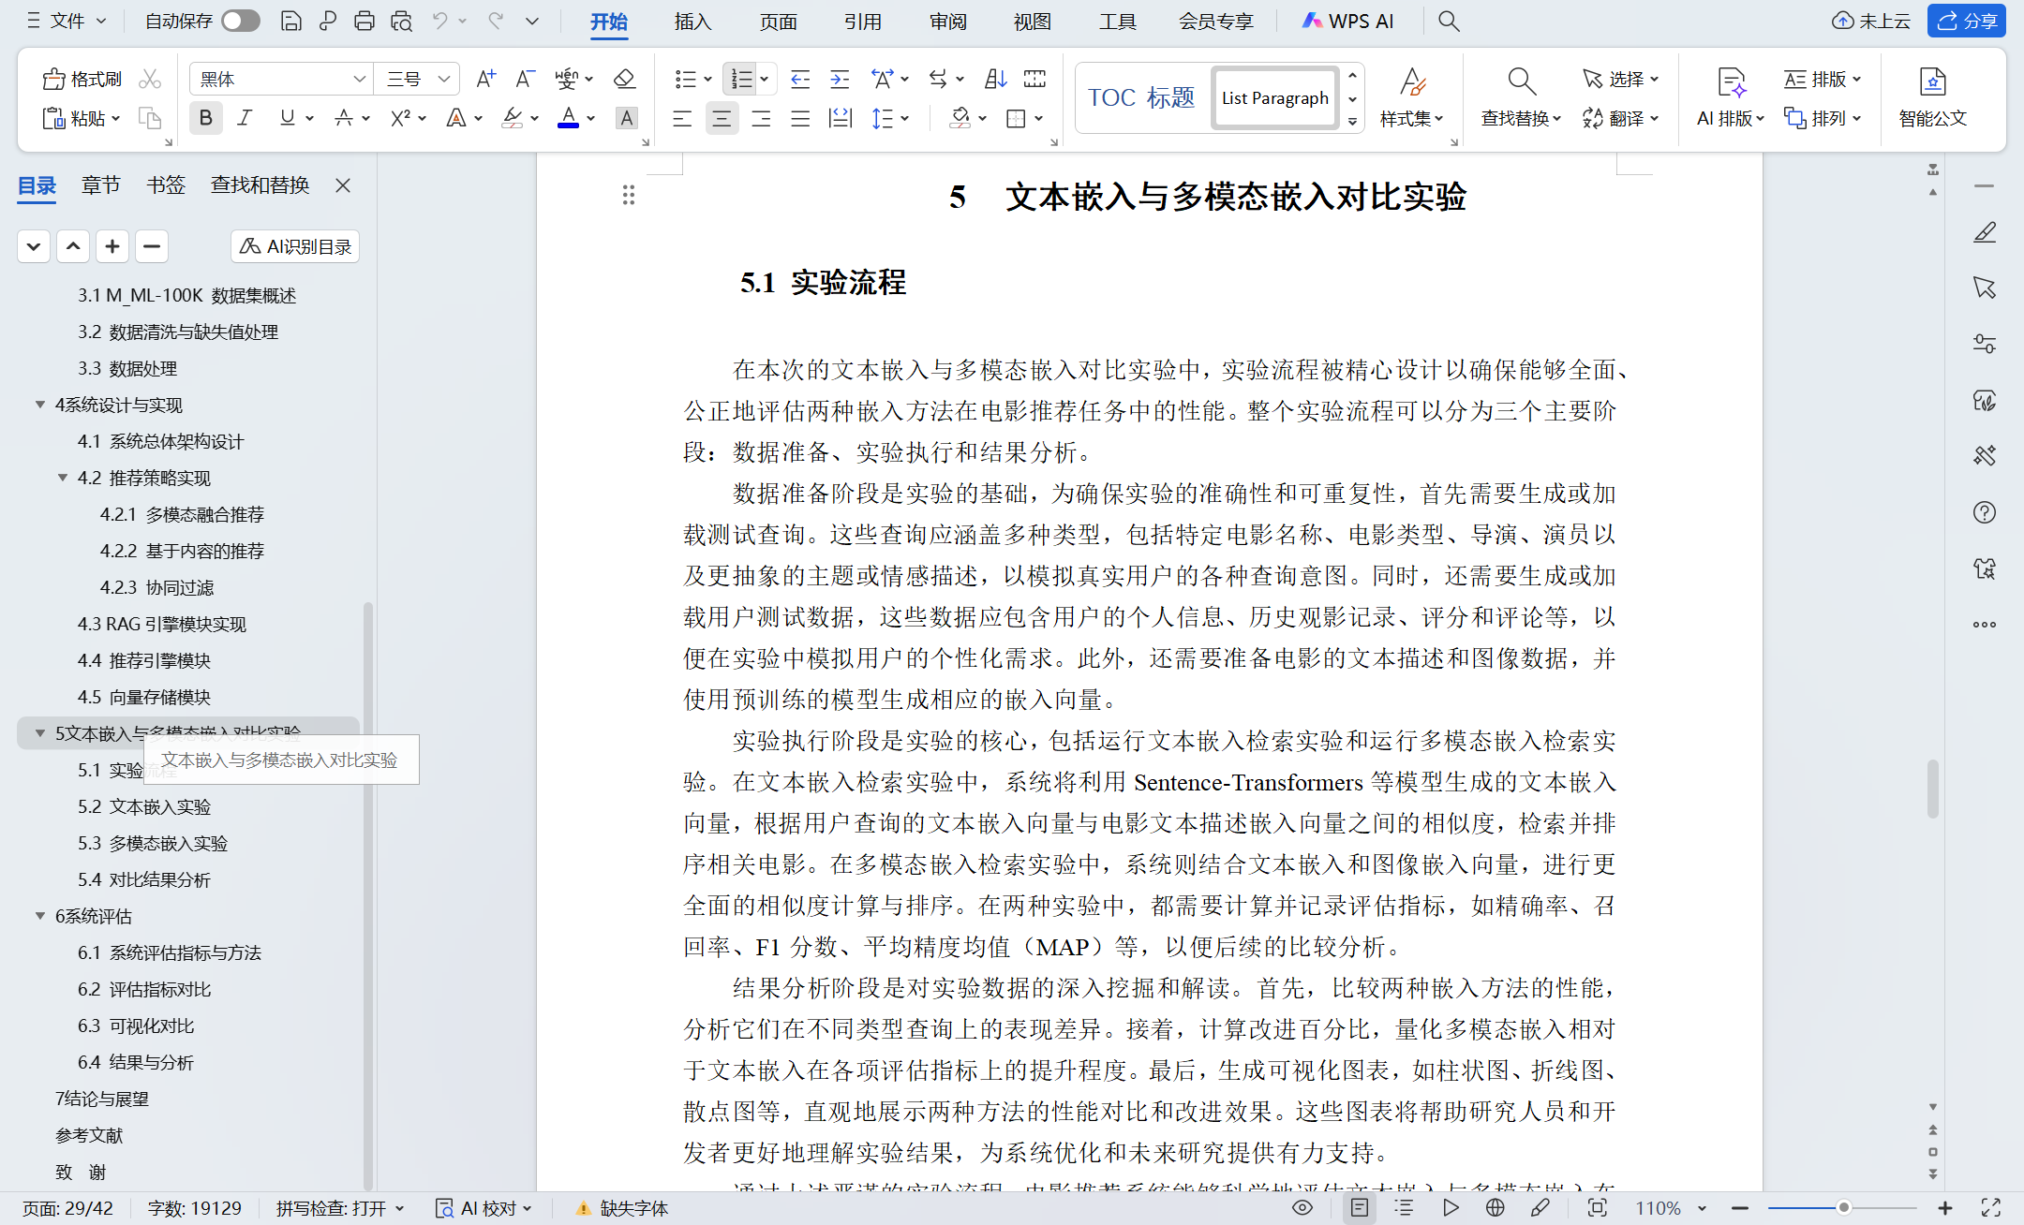Toggle Italic formatting button
The width and height of the screenshot is (2024, 1225).
pos(246,118)
